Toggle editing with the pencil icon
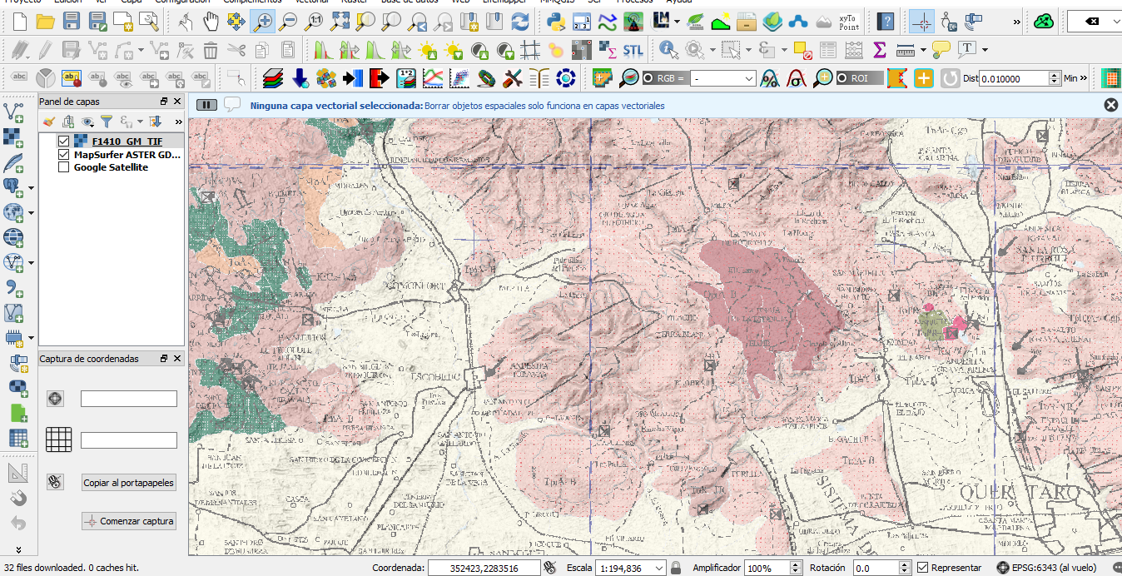The image size is (1122, 576). coord(45,50)
